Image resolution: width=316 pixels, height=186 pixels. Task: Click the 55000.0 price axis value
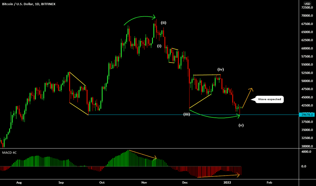[x=307, y=65]
